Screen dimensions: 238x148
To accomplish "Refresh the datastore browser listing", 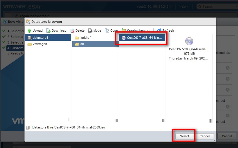I will 159,30.
